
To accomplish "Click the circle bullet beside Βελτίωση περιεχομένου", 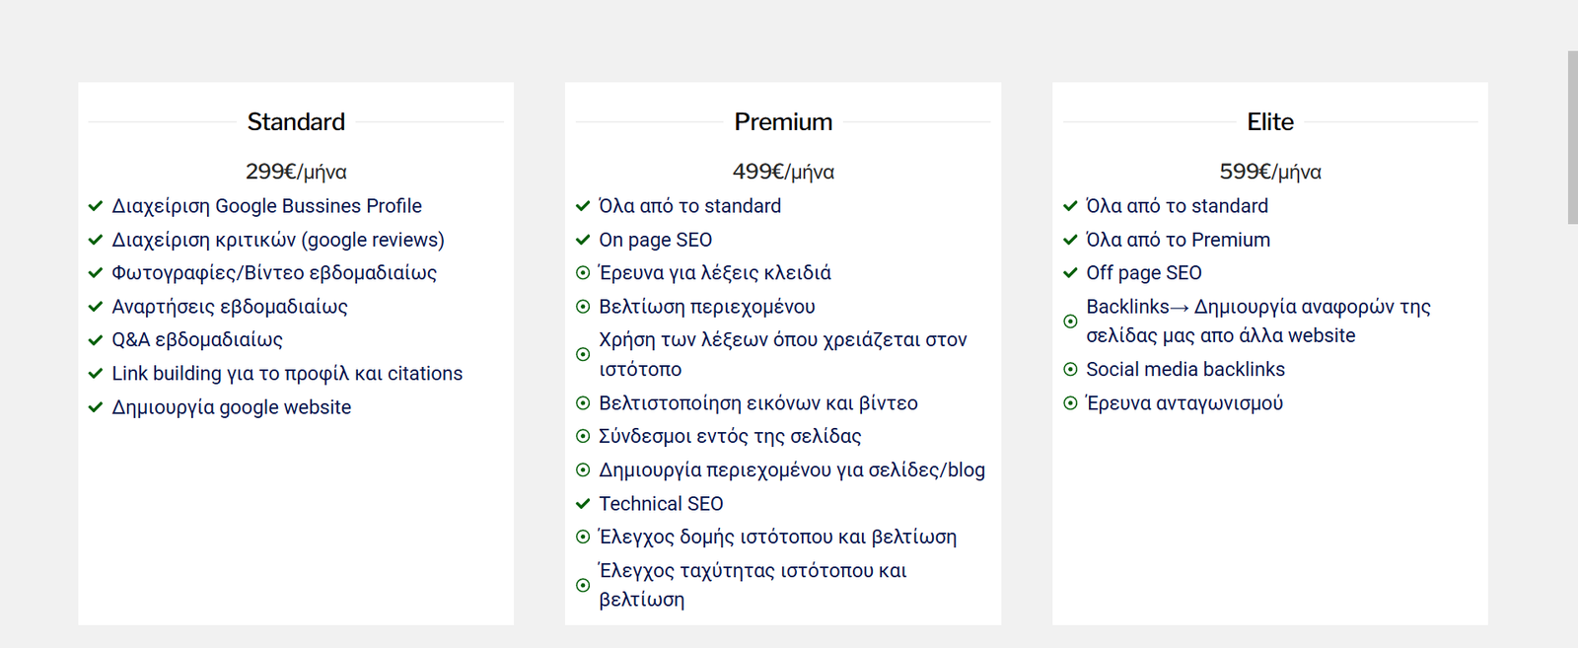I will pos(583,307).
